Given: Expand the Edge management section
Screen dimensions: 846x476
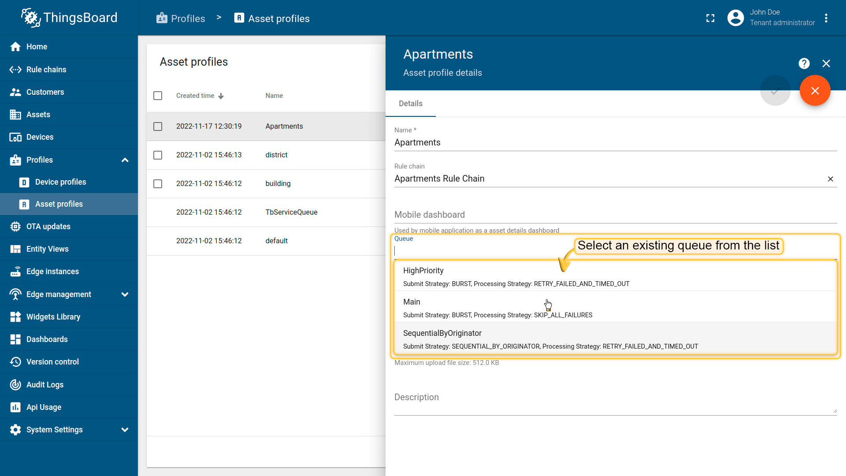Looking at the screenshot, I should [x=125, y=294].
